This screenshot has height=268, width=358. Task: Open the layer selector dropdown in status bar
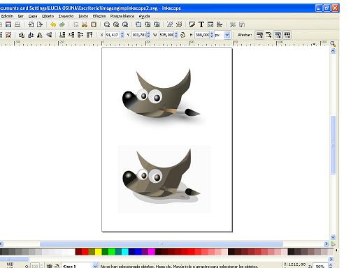(x=95, y=265)
